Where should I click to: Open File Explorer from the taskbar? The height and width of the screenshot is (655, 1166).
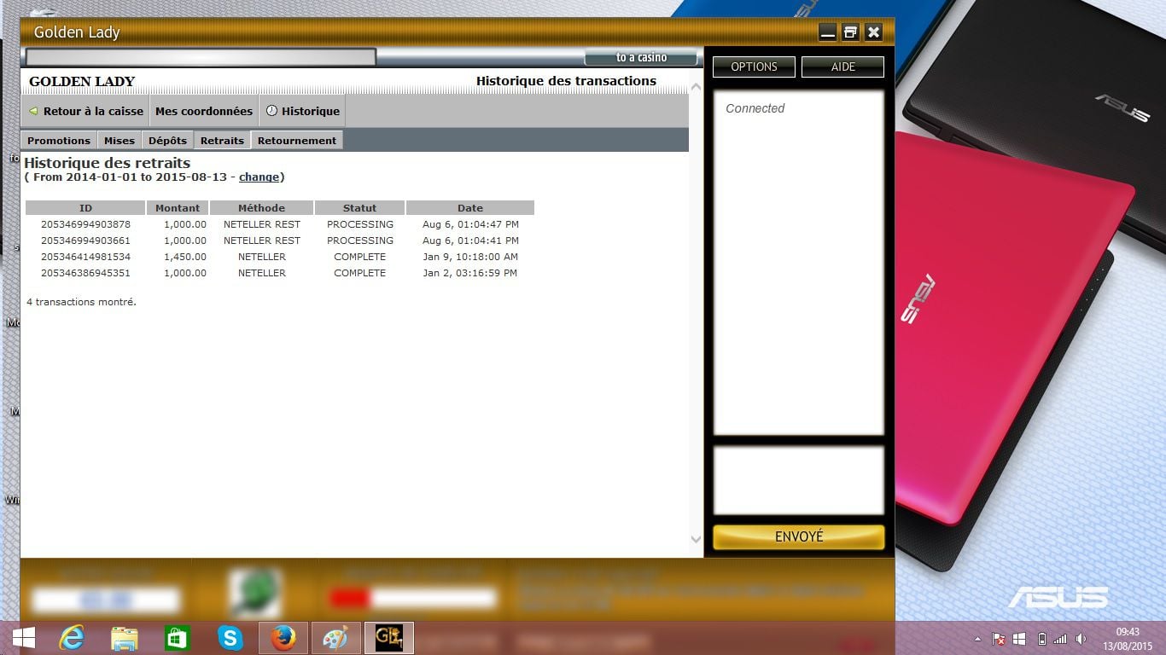[125, 638]
